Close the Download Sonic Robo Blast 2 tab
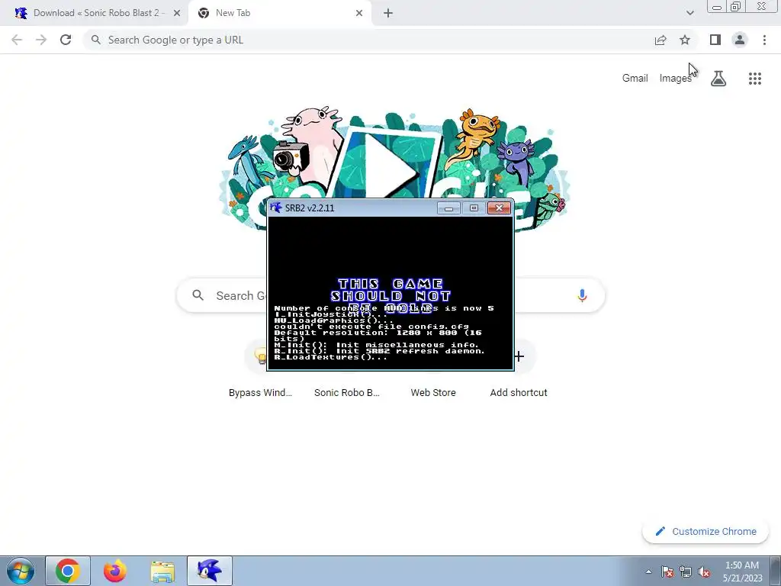This screenshot has width=781, height=586. (x=177, y=13)
